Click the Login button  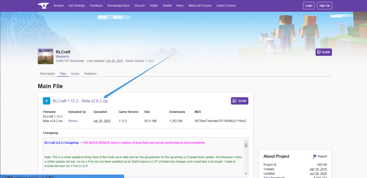[x=308, y=6]
